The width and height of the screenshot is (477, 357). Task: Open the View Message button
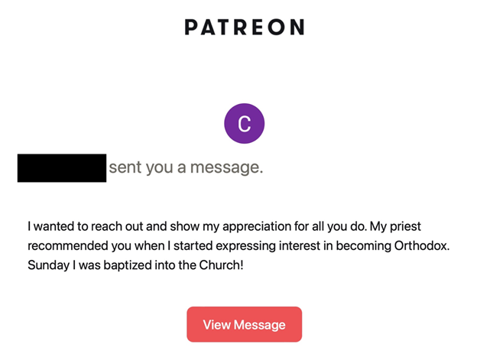pyautogui.click(x=245, y=324)
